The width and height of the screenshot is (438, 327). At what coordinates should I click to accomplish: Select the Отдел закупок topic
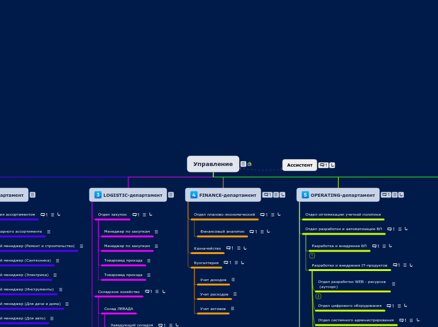112,214
